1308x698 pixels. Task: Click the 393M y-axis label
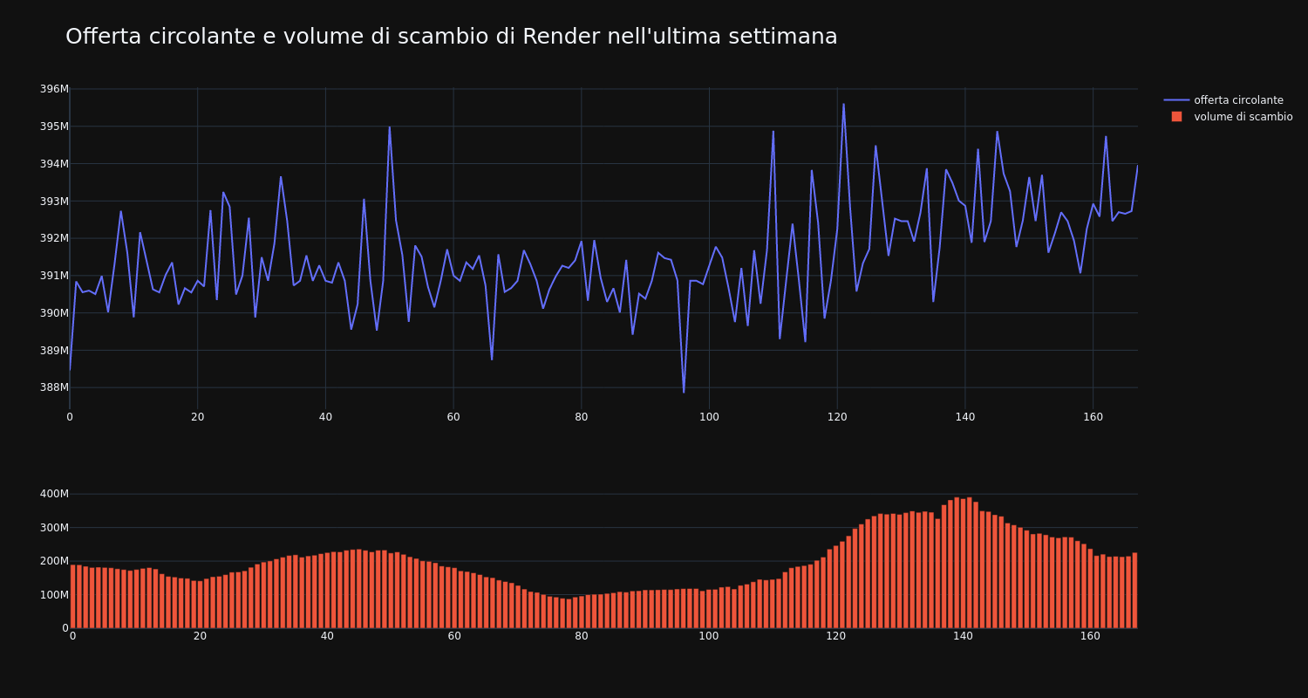[54, 202]
